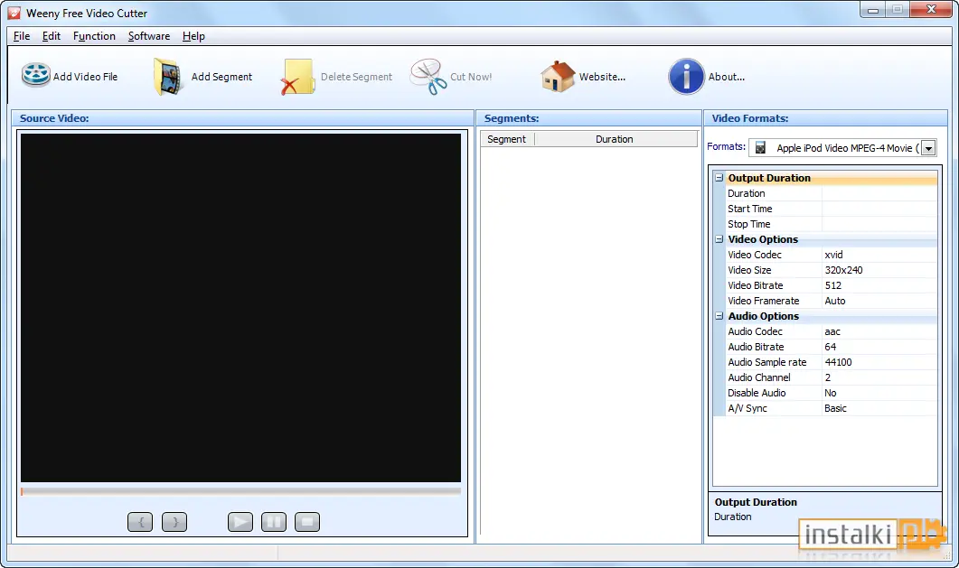Open the Help menu
Screen dimensions: 959x568
(193, 36)
